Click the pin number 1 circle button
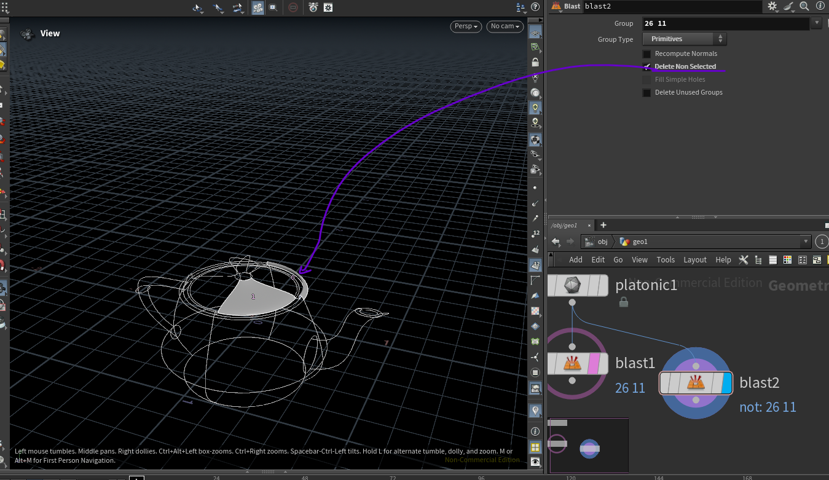829x480 pixels. pyautogui.click(x=823, y=242)
